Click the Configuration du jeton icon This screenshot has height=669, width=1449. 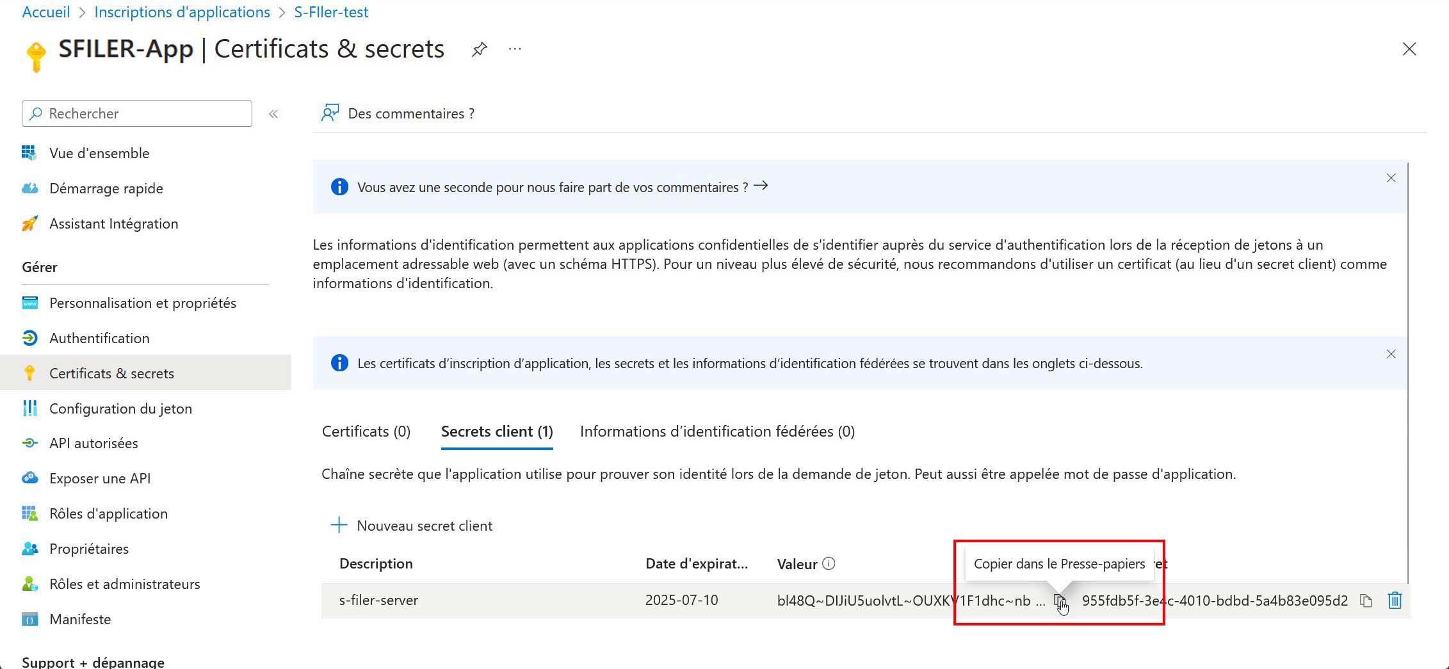(29, 408)
